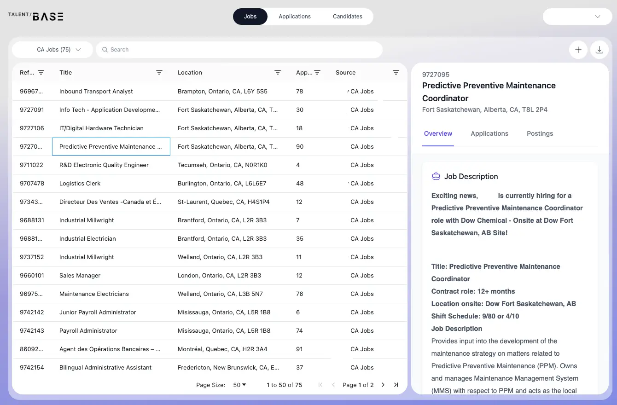Click the download export icon
Screen dimensions: 617x405
[600, 50]
